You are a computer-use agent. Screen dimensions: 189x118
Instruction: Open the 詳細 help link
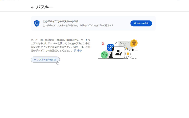point(78,50)
